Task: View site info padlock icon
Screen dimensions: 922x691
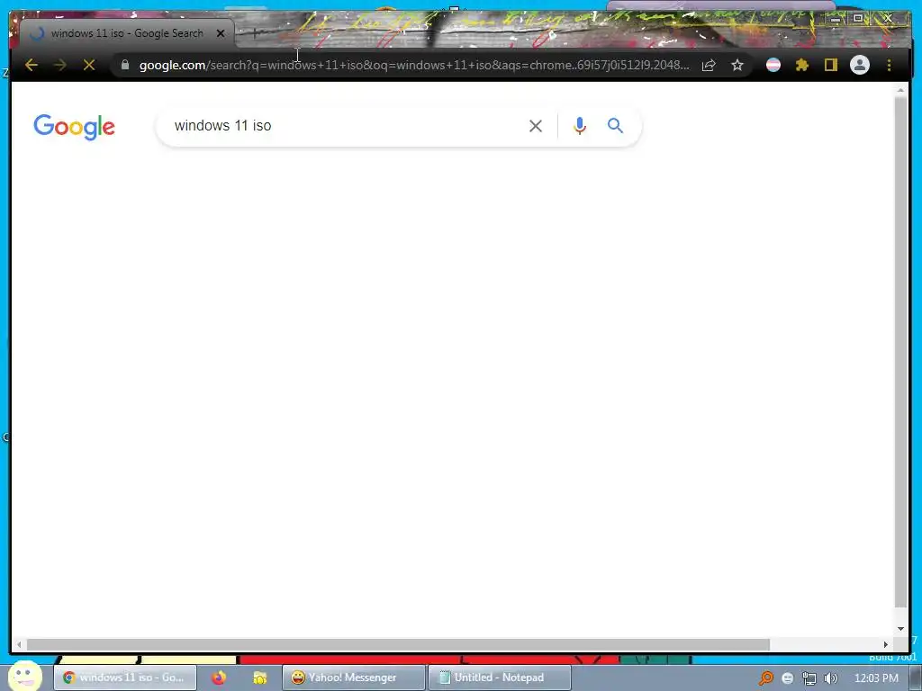Action: 124,65
